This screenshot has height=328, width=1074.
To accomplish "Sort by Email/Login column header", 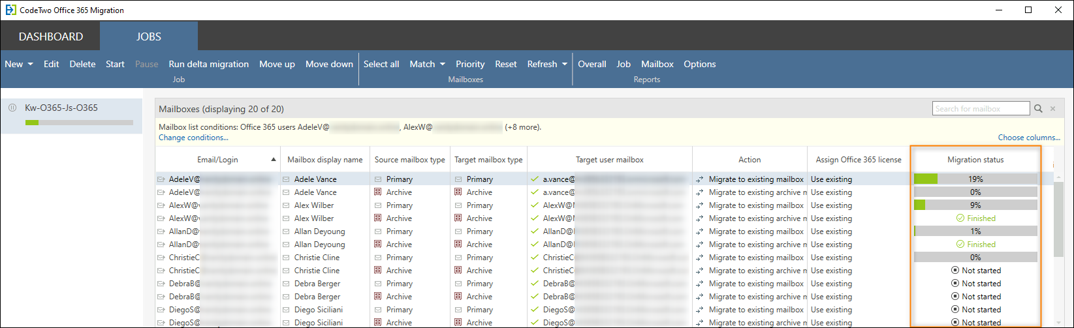I will point(217,160).
